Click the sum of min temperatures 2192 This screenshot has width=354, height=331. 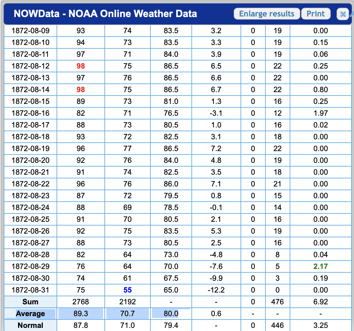coord(127,302)
